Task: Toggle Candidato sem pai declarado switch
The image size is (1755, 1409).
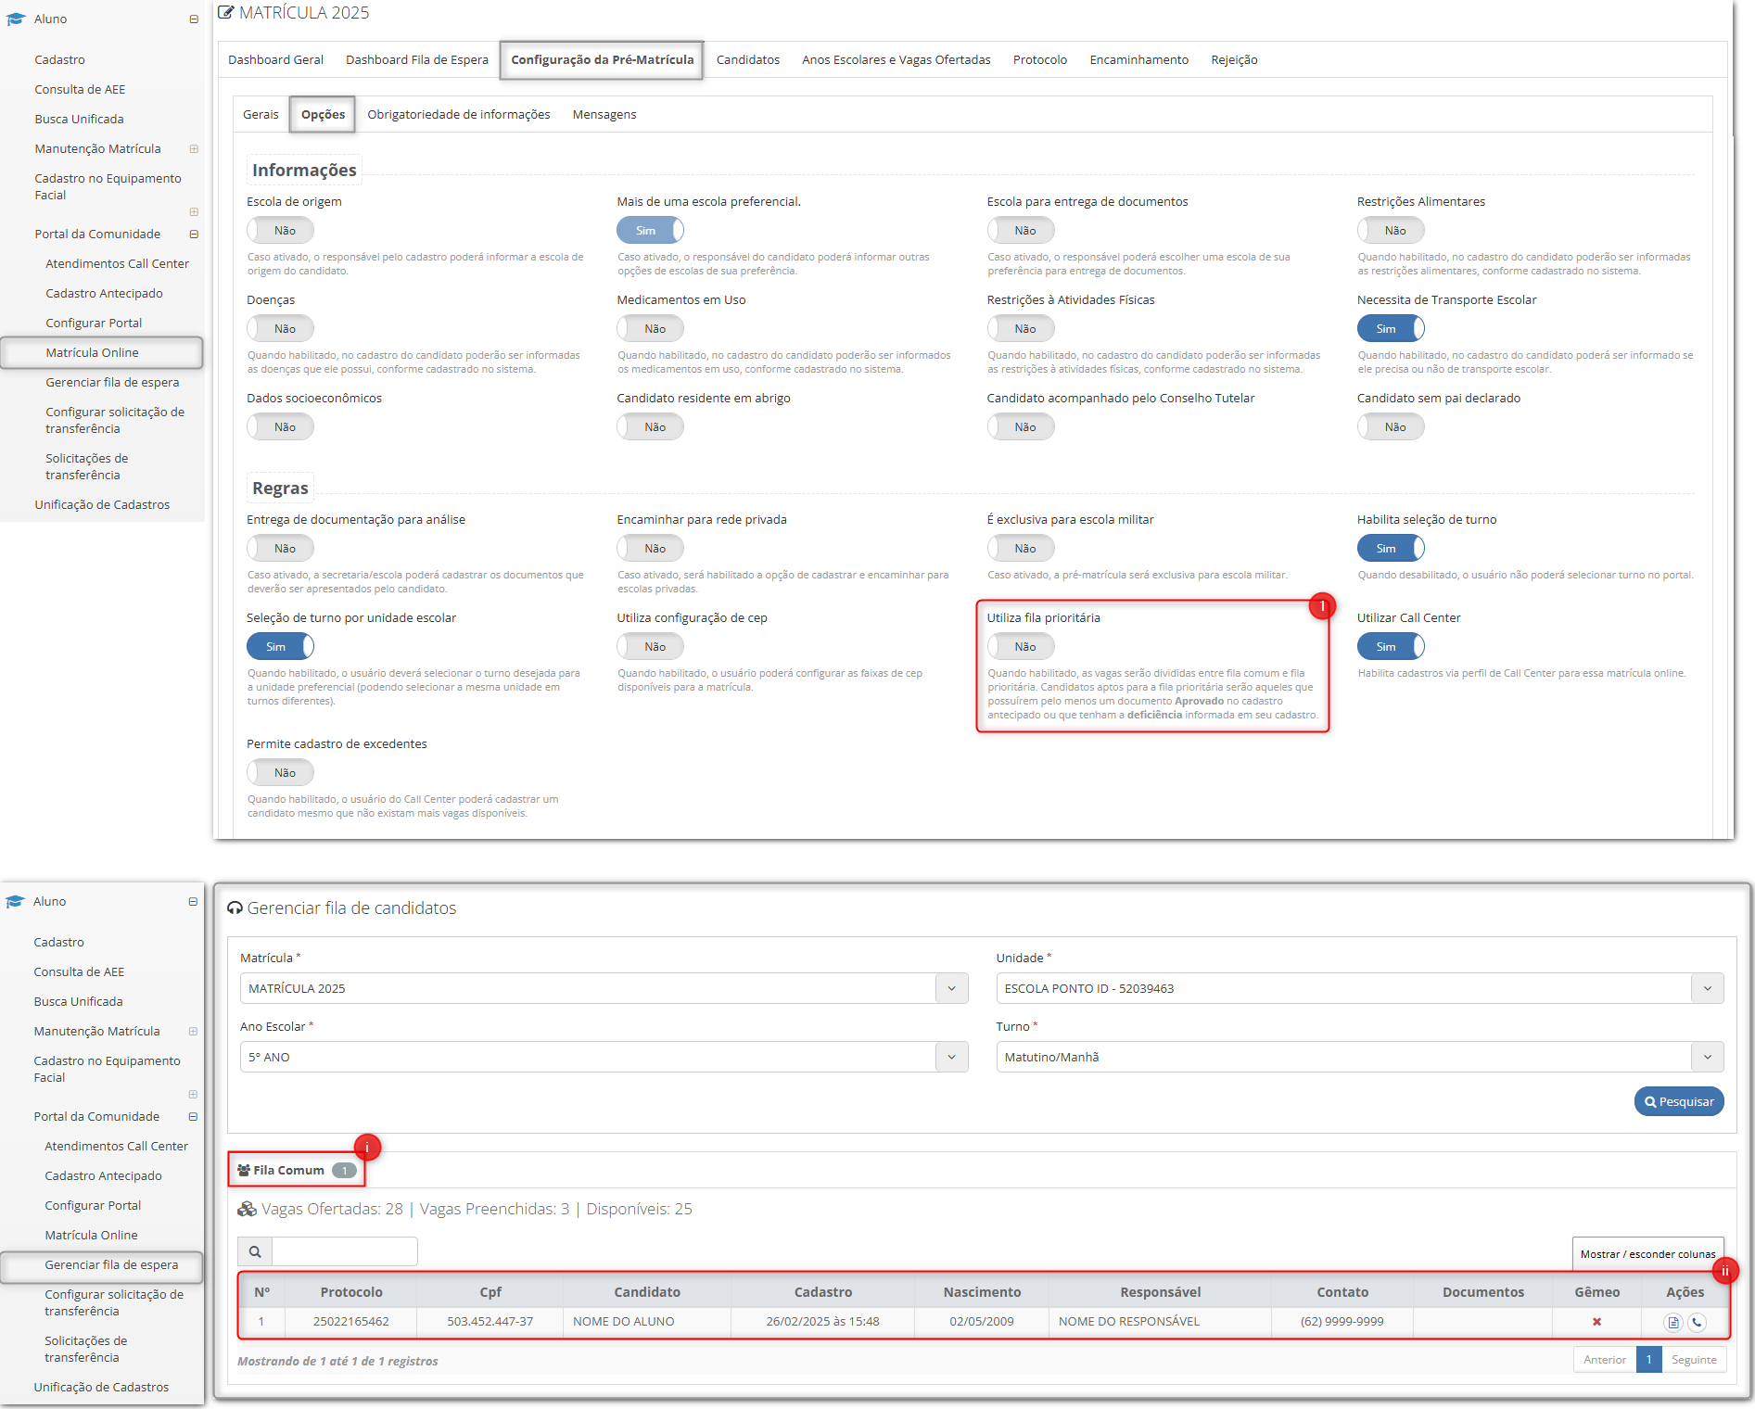Action: [1391, 426]
